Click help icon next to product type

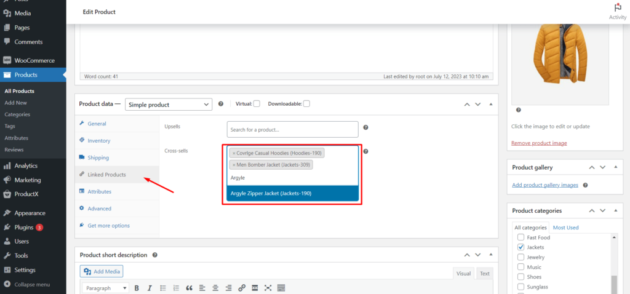221,103
